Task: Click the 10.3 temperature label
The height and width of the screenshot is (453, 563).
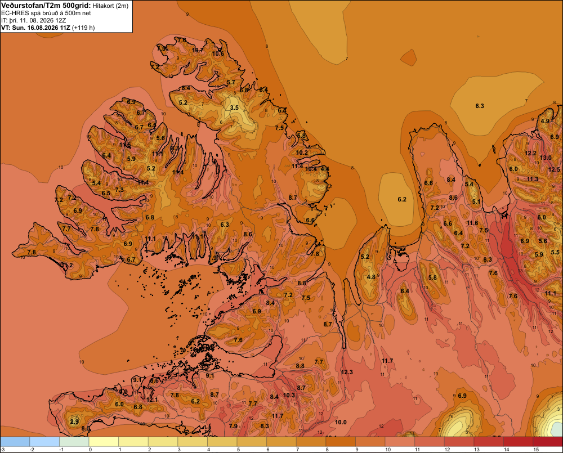Action: coord(289,395)
